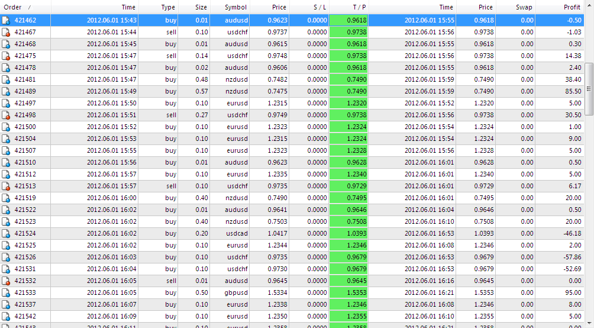The height and width of the screenshot is (328, 594).
Task: Click the order icon for 421522
Action: tap(6, 210)
